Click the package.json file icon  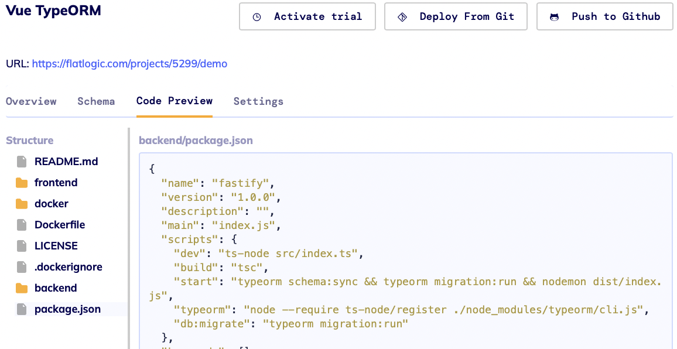coord(22,309)
